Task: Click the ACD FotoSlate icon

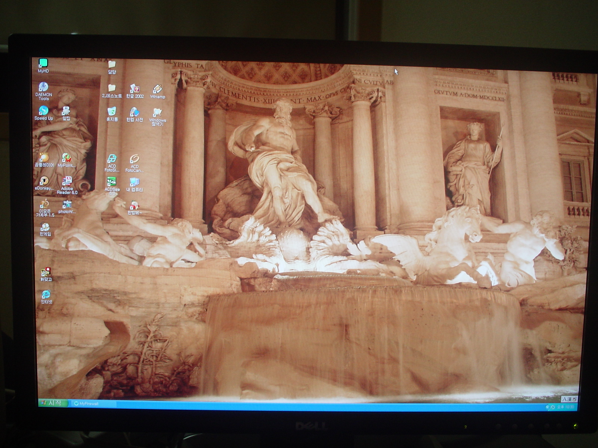Action: (x=112, y=159)
